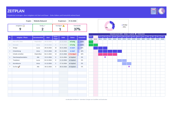
Task: Click the notebook icon in the header banner
Action: click(154, 11)
